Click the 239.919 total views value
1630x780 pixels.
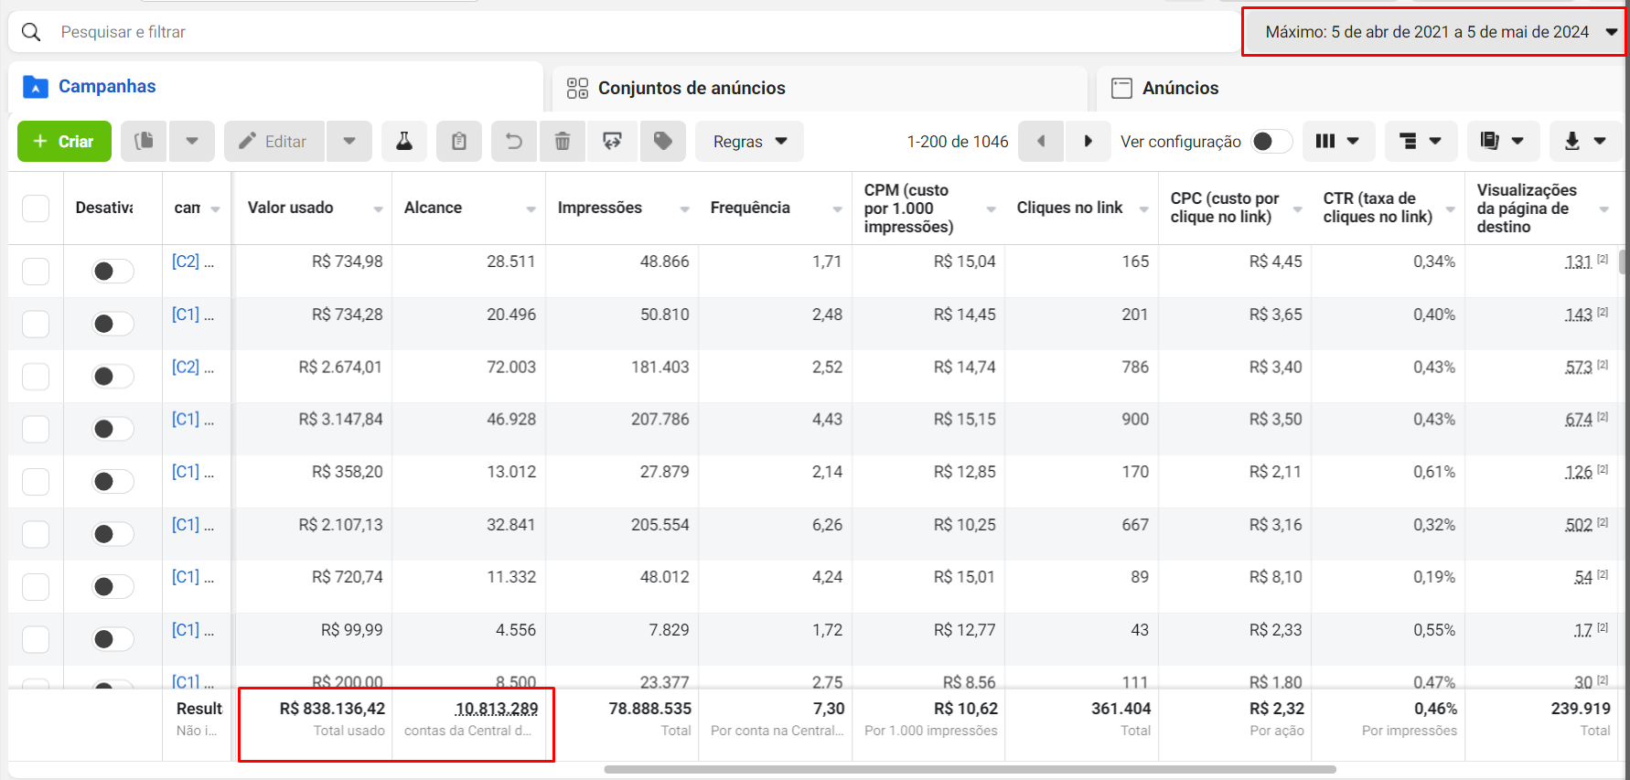[x=1581, y=709]
